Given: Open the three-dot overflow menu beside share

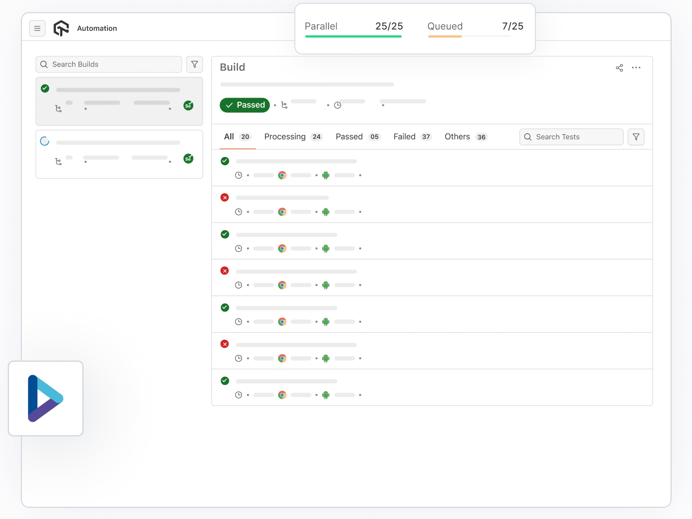Looking at the screenshot, I should [636, 68].
